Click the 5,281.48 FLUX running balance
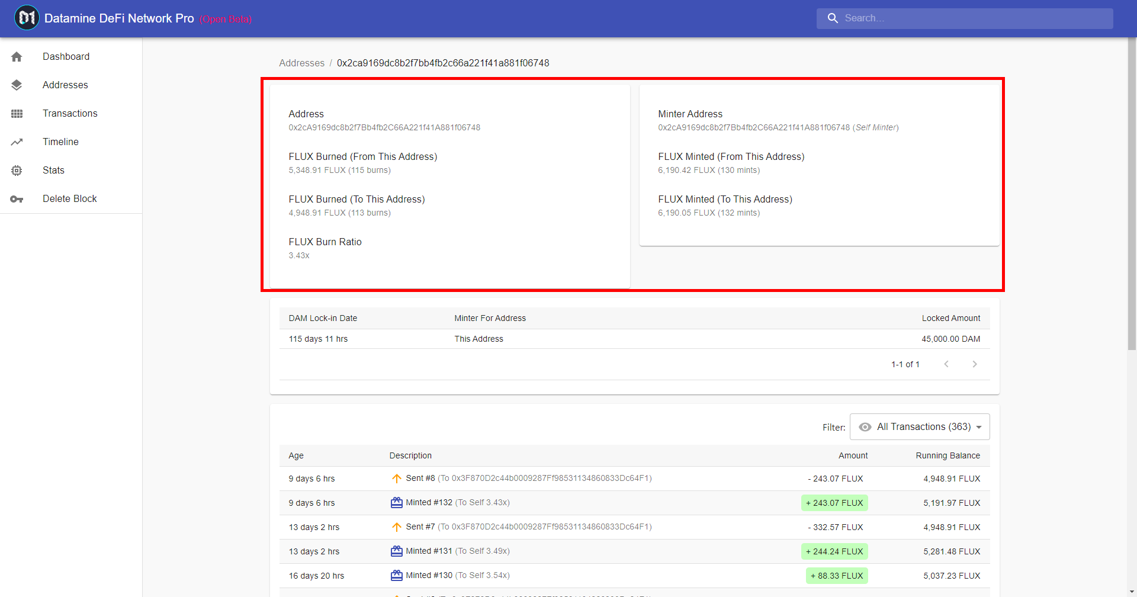 (952, 552)
